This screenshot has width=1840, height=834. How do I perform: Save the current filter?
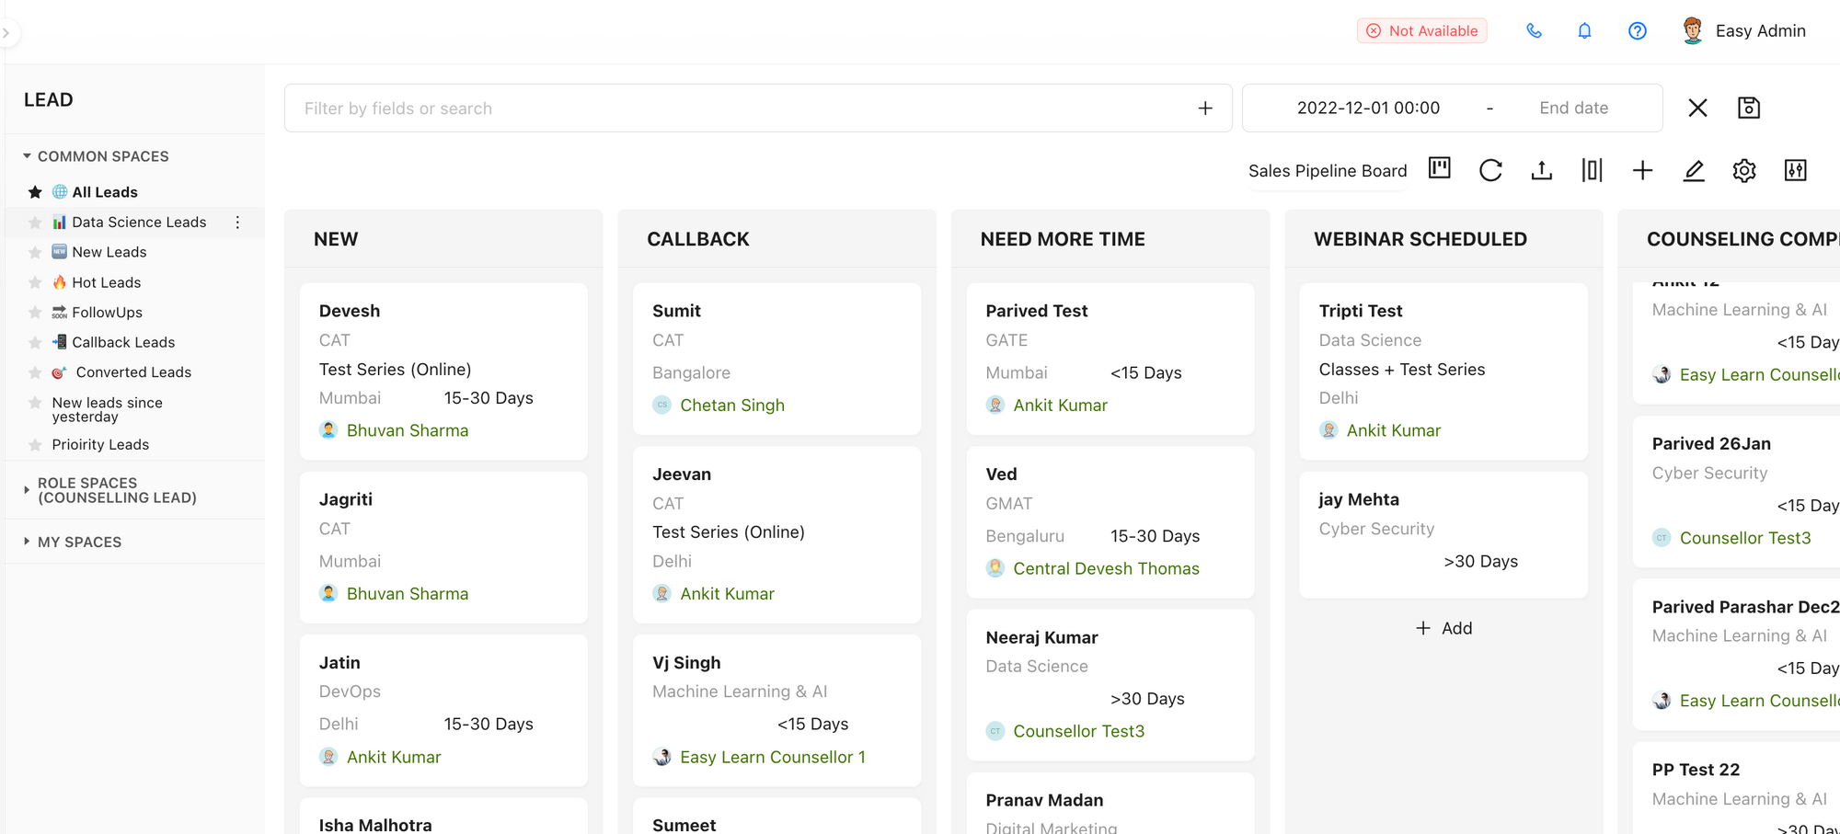(x=1749, y=108)
